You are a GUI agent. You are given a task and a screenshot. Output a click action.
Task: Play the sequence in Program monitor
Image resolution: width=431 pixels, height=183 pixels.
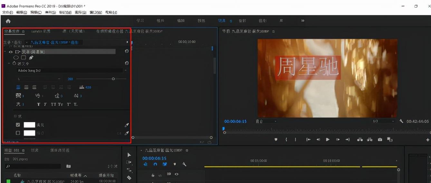(x=328, y=140)
